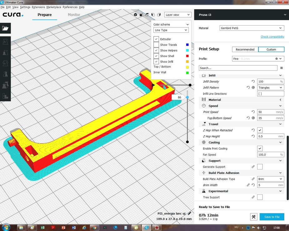The image size is (289, 231).
Task: Click the pencil icon to rename the job
Action: point(189,214)
